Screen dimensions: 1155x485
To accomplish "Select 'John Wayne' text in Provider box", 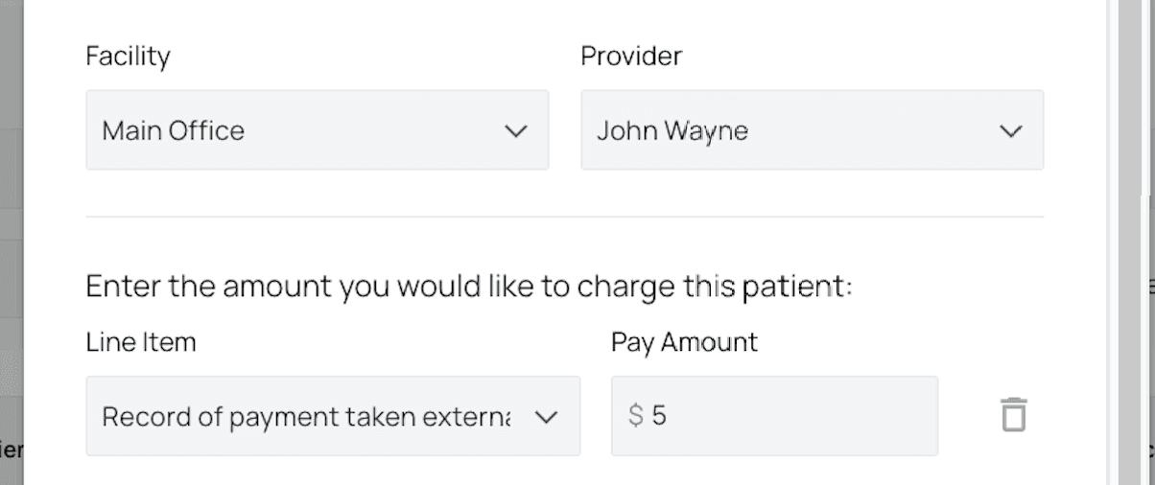I will click(x=672, y=131).
